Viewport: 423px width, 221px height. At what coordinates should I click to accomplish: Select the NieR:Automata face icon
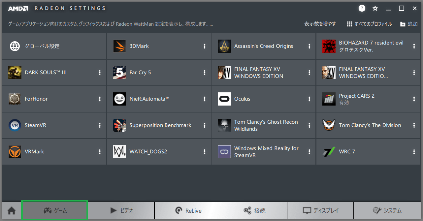pos(119,99)
